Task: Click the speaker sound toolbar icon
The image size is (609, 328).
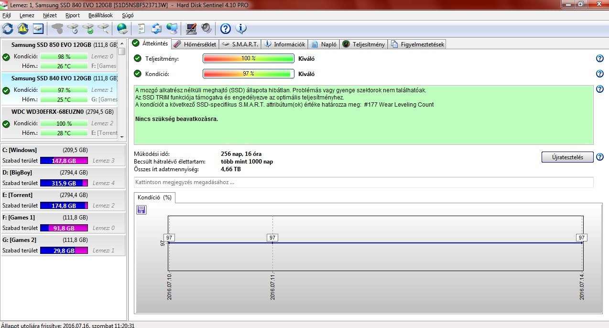Action: [x=207, y=28]
